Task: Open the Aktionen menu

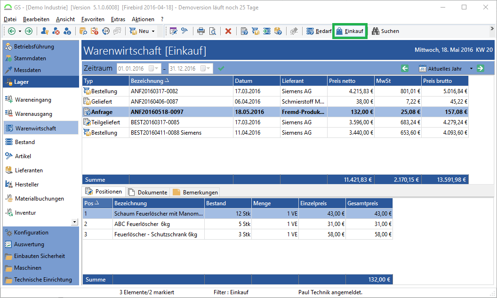Action: click(x=143, y=19)
